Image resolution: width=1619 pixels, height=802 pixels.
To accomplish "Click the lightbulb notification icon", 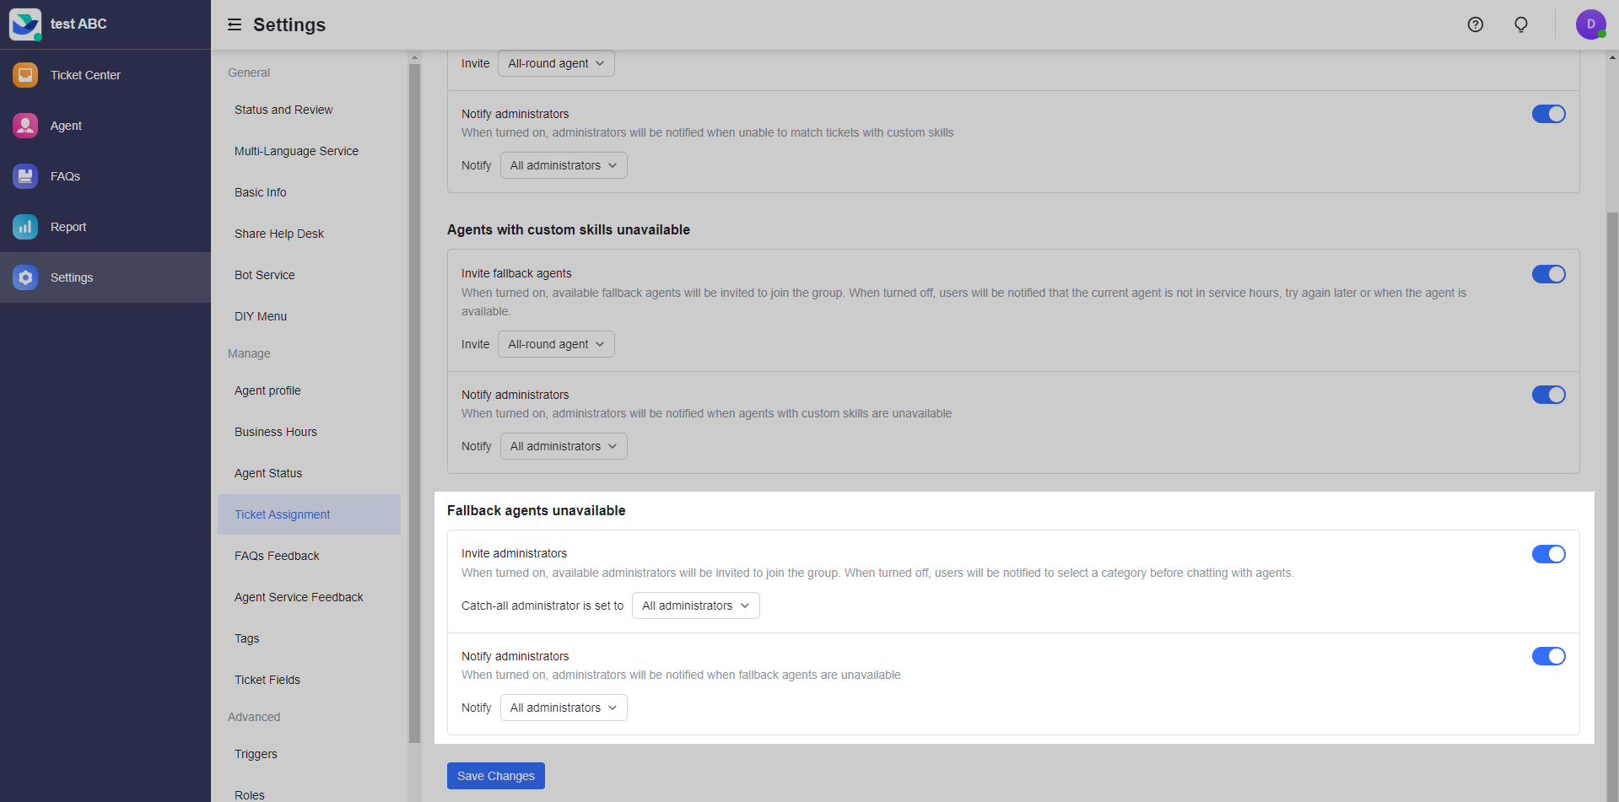I will (1520, 24).
